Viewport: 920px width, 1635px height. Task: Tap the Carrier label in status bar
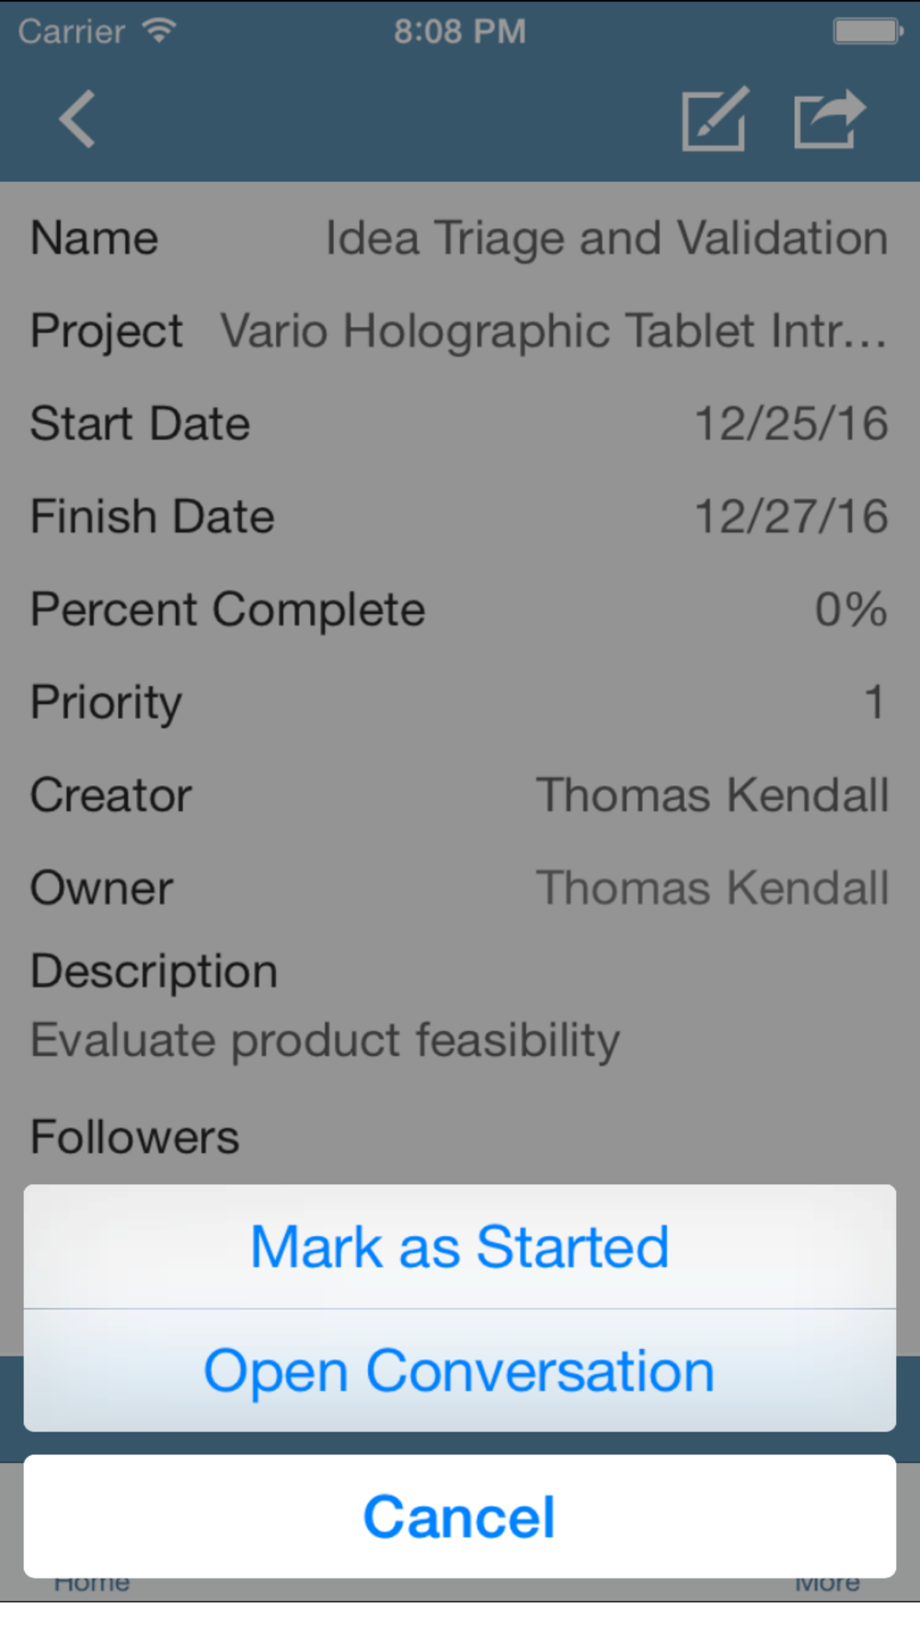tap(72, 31)
